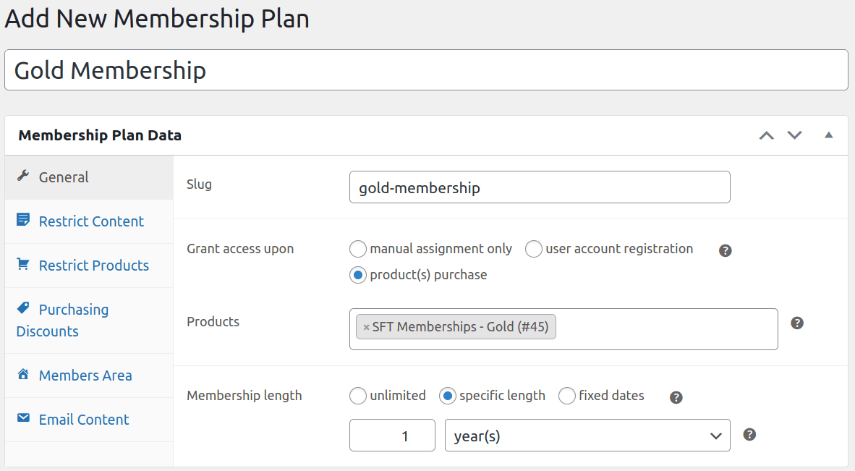The height and width of the screenshot is (471, 855).
Task: Click the Members Area home icon
Action: point(23,375)
